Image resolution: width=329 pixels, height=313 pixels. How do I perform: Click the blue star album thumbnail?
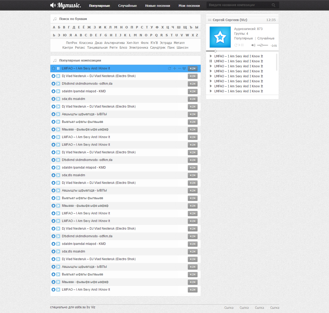click(x=220, y=37)
